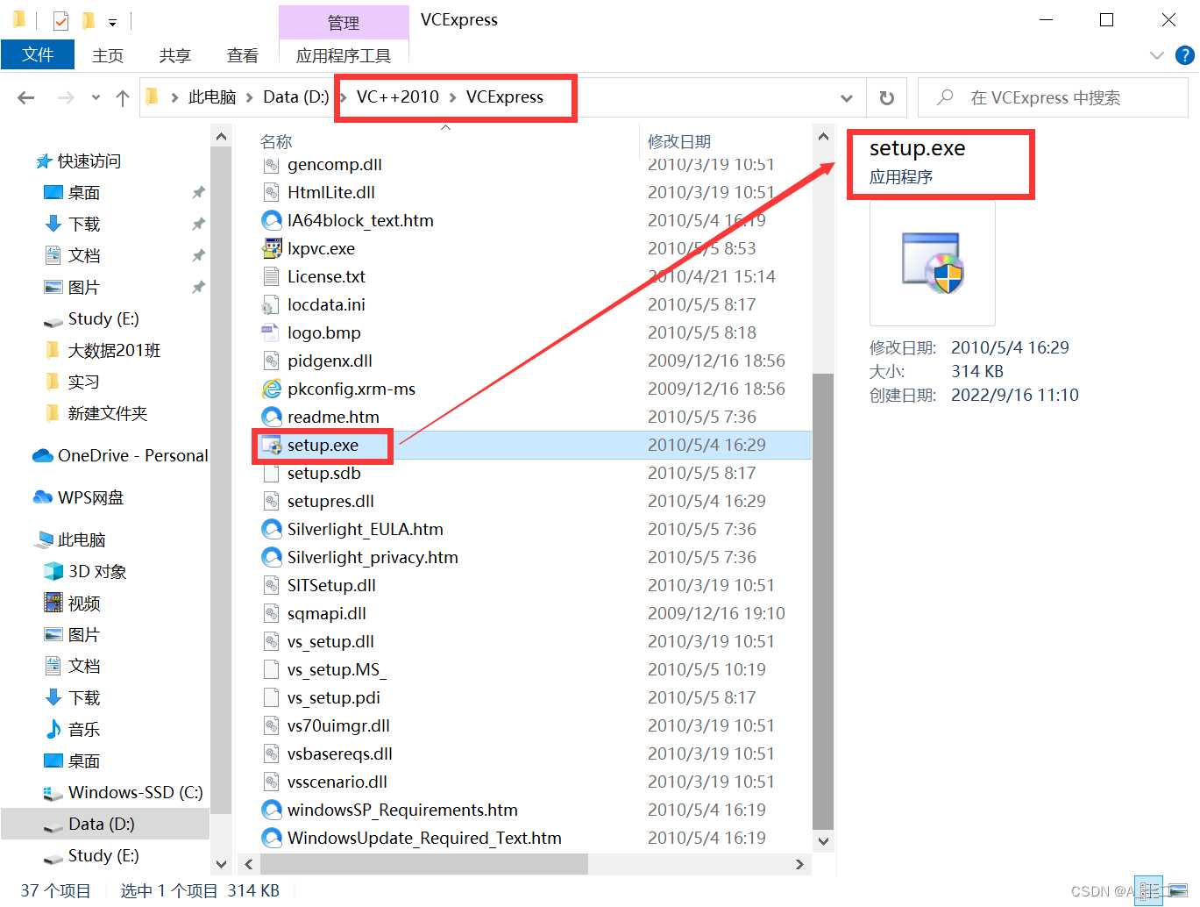Image resolution: width=1200 pixels, height=907 pixels.
Task: Select the pidgenx.dll file
Action: (330, 361)
